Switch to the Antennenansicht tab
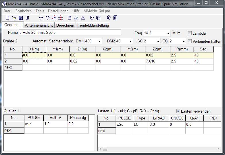This screenshot has height=155, width=225. tap(39, 25)
